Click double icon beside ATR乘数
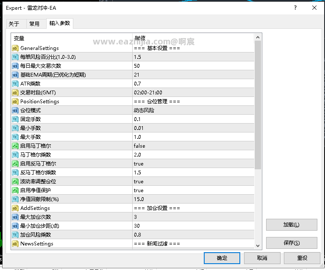 pos(15,84)
